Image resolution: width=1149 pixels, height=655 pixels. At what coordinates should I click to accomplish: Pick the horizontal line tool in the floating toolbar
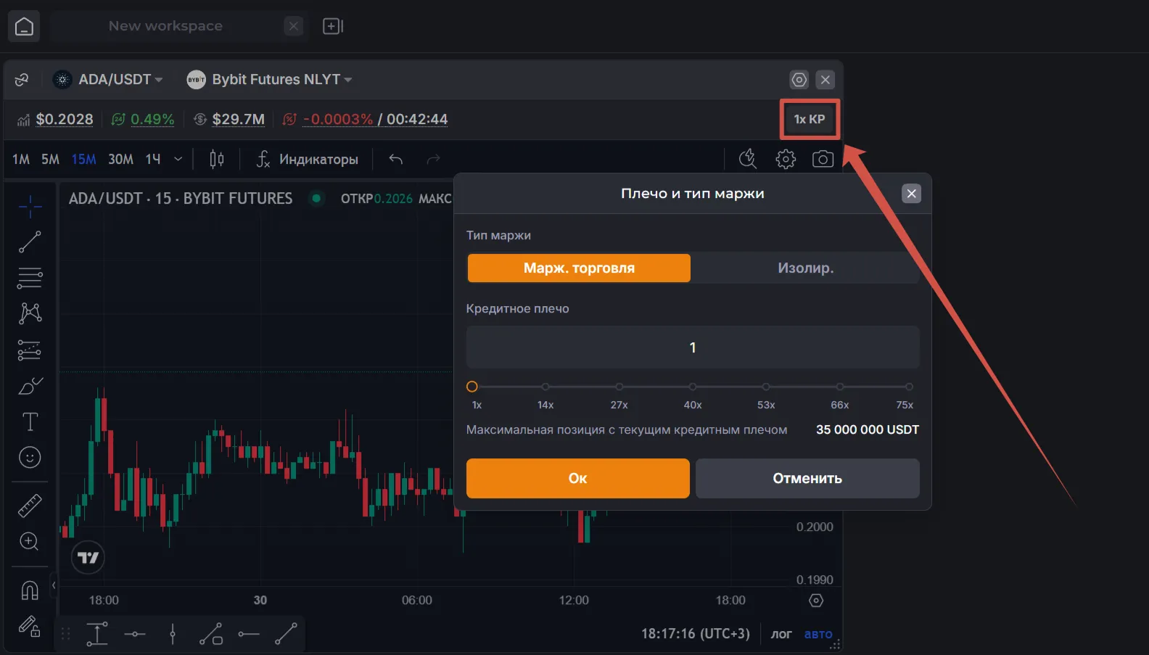click(x=135, y=634)
